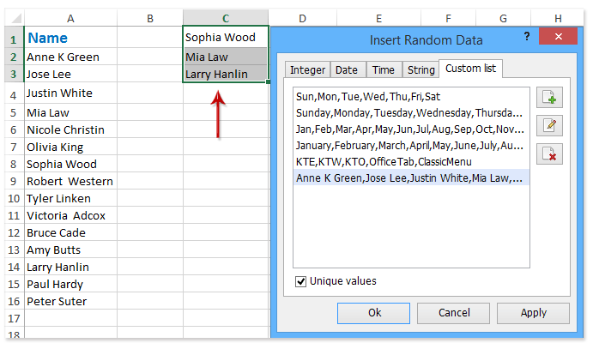The image size is (599, 349).
Task: Click the add custom list icon
Action: [549, 98]
